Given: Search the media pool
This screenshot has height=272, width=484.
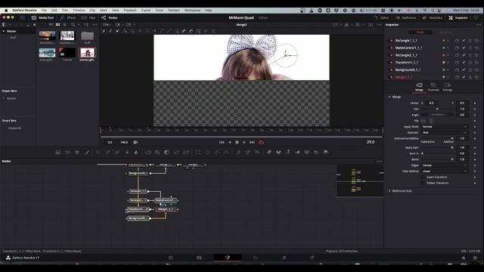Looking at the screenshot, I should click(x=73, y=25).
